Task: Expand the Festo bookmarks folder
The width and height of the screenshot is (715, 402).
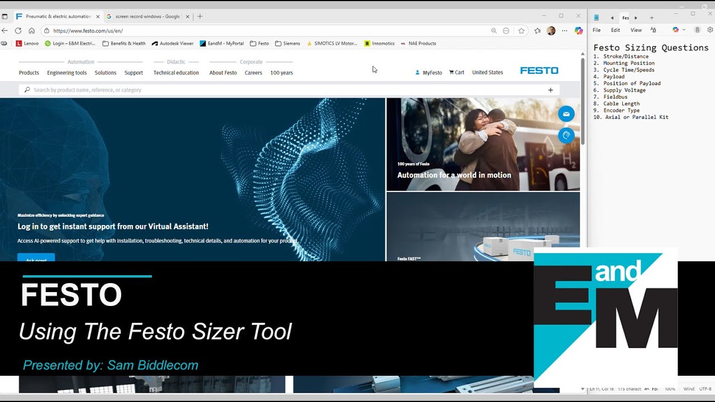Action: [x=259, y=44]
